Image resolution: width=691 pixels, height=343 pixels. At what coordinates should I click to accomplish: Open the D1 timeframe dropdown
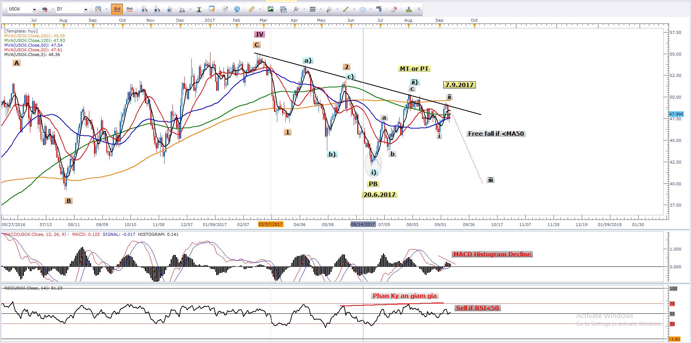86,10
